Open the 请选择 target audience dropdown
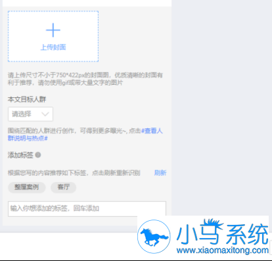Image resolution: width=272 pixels, height=261 pixels. pos(30,114)
